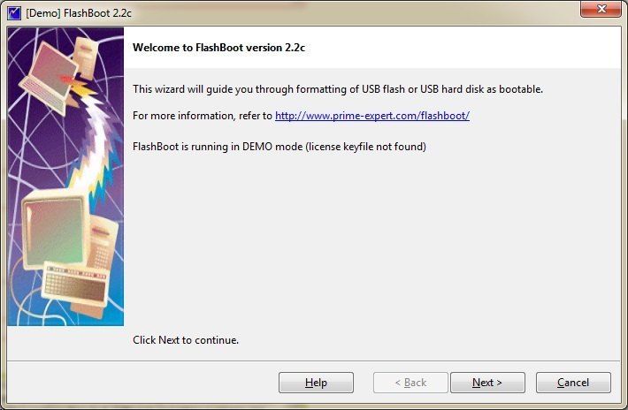Image resolution: width=628 pixels, height=410 pixels.
Task: Click the "Click Next to continue." text
Action: [x=186, y=339]
